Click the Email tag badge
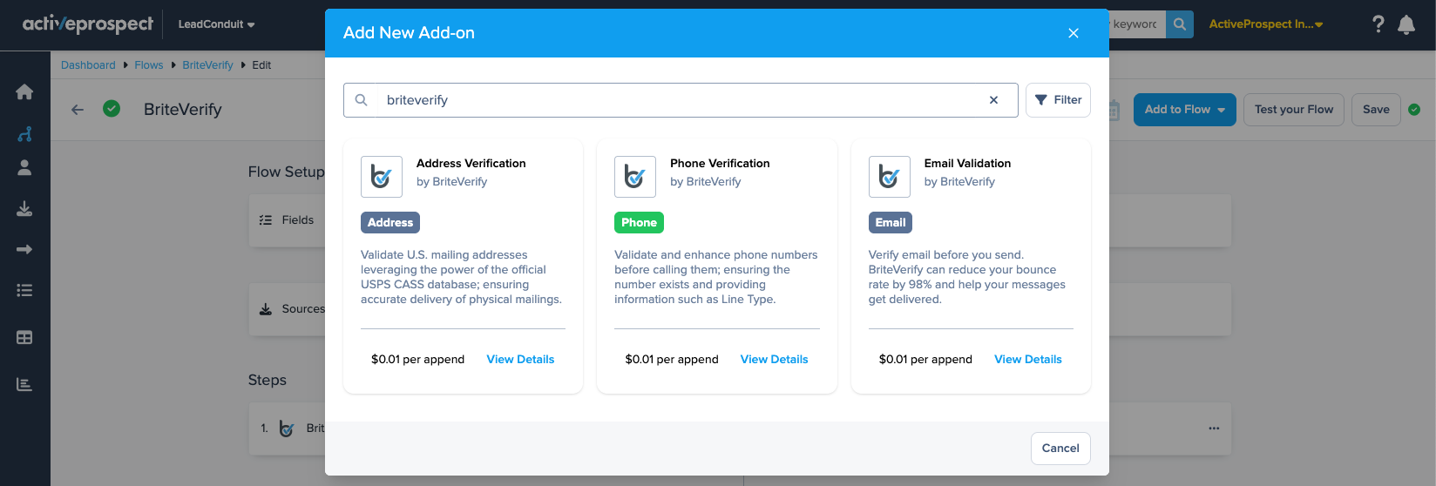Screen dimensions: 1436x486 891,223
